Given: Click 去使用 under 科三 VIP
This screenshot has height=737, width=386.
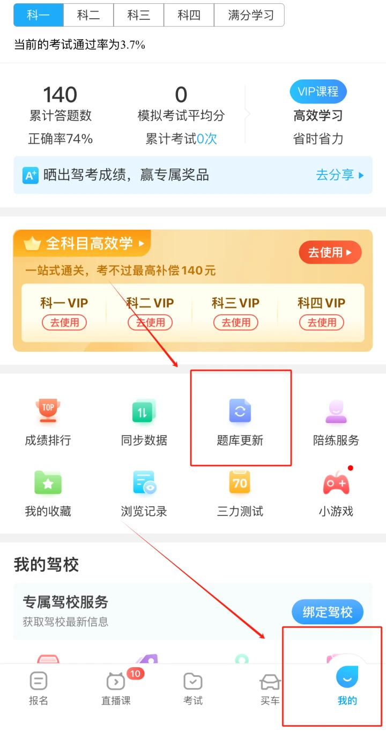Looking at the screenshot, I should (x=235, y=323).
